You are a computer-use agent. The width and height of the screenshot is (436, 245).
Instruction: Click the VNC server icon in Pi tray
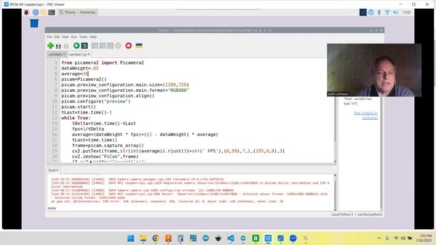pyautogui.click(x=363, y=12)
